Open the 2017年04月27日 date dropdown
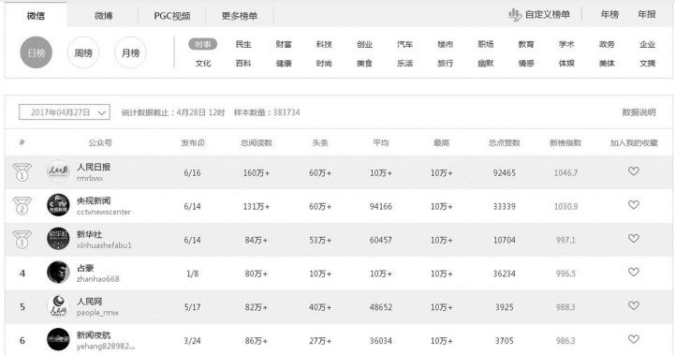Image resolution: width=675 pixels, height=355 pixels. tap(65, 112)
